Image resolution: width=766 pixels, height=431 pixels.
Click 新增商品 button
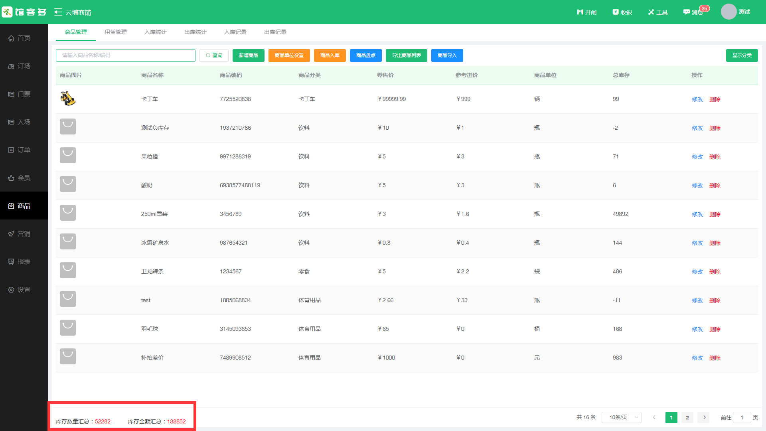248,55
